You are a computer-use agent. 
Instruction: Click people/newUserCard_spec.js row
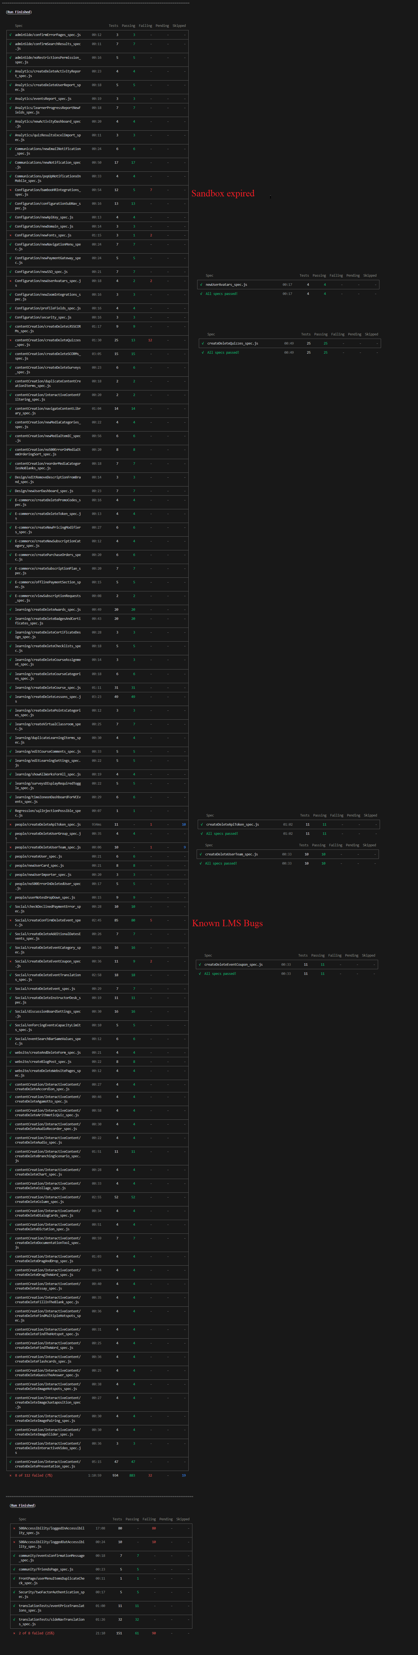click(x=98, y=865)
